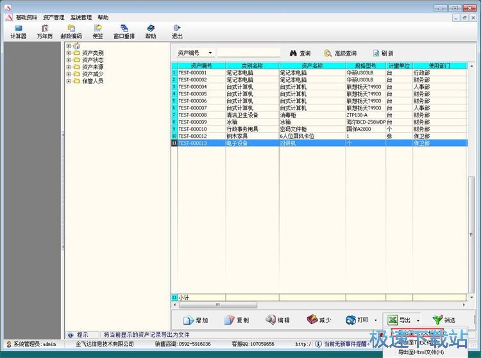
Task: Expand the 资产类别 tree node
Action: 69,53
